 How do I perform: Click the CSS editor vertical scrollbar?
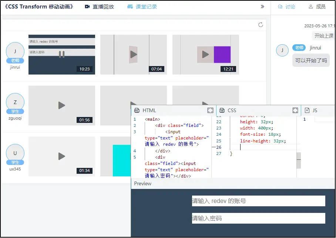click(x=299, y=161)
